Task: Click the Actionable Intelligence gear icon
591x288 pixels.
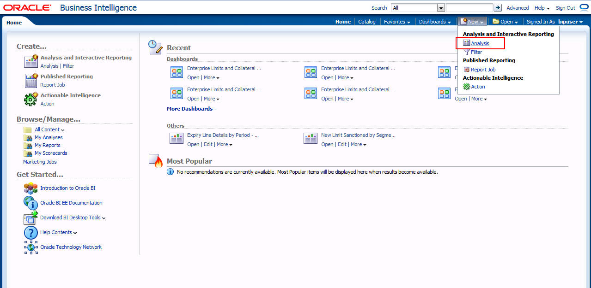Action: [x=31, y=99]
